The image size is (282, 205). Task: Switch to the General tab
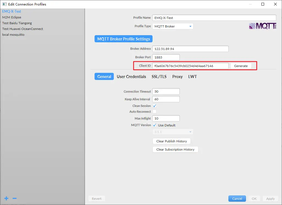click(x=104, y=76)
